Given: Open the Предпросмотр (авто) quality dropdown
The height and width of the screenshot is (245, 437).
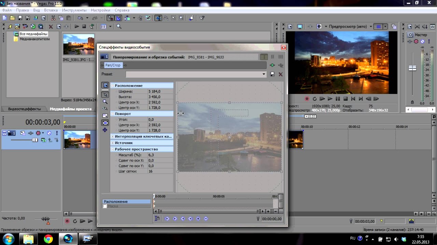Looking at the screenshot, I should pyautogui.click(x=371, y=27).
